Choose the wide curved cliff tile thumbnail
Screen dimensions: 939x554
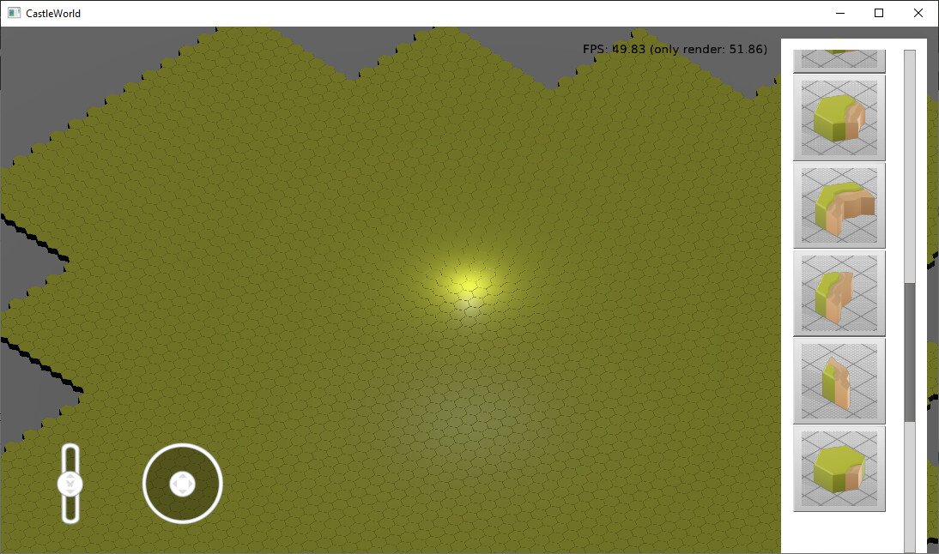[839, 205]
